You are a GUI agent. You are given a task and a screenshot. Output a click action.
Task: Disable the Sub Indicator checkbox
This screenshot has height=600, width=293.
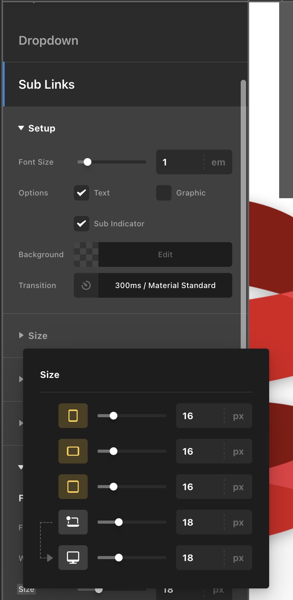[82, 224]
